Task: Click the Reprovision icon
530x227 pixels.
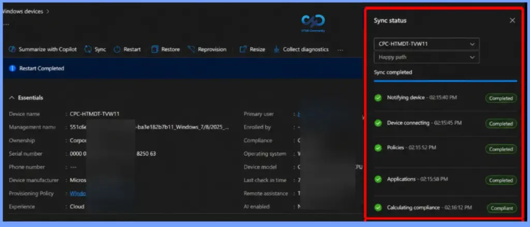Action: tap(192, 49)
